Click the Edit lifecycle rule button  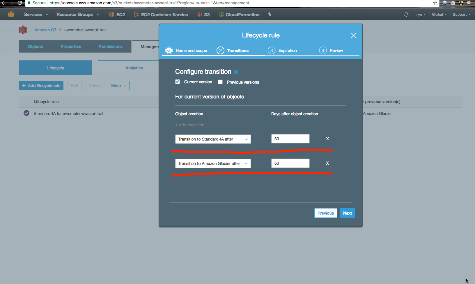click(x=75, y=86)
